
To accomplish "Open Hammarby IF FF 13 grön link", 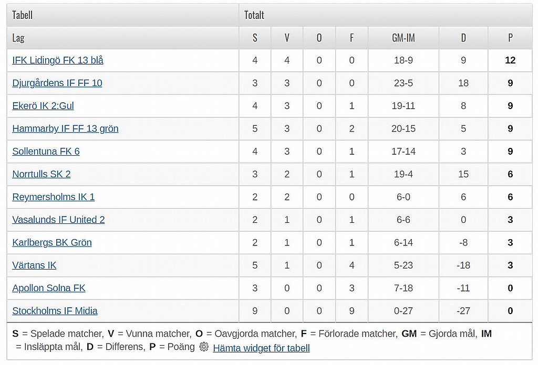I will pyautogui.click(x=65, y=128).
